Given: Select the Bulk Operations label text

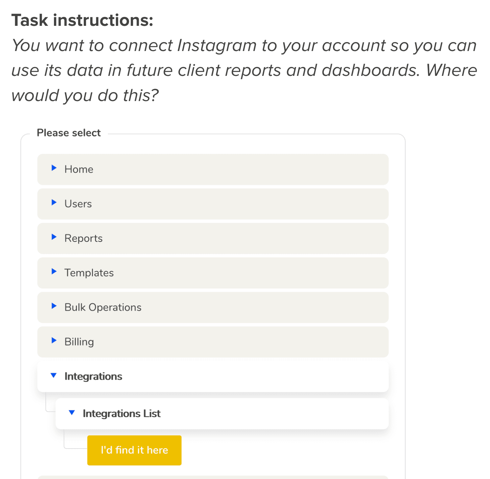Looking at the screenshot, I should [x=103, y=307].
